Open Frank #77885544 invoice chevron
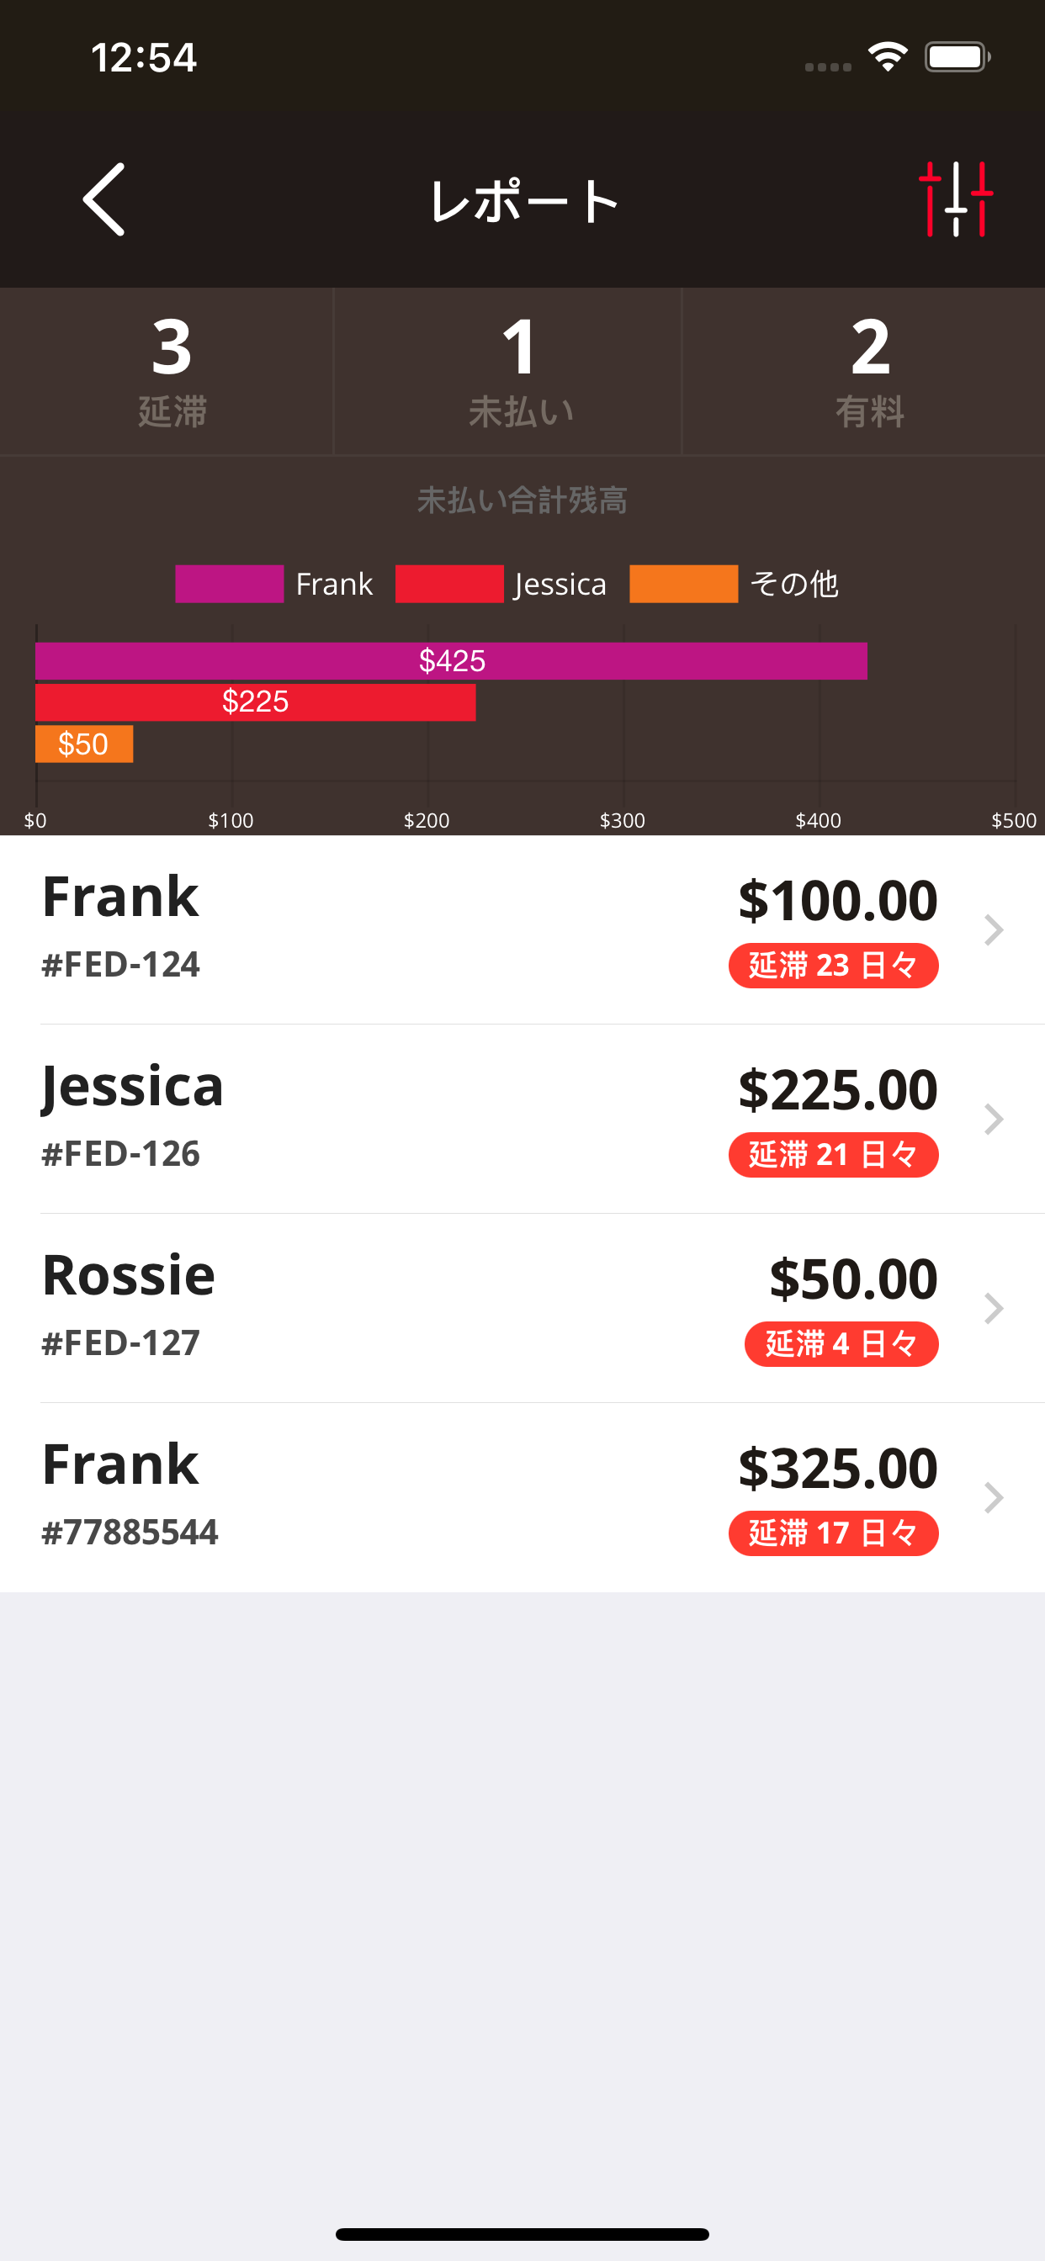Viewport: 1045px width, 2261px height. pyautogui.click(x=993, y=1497)
